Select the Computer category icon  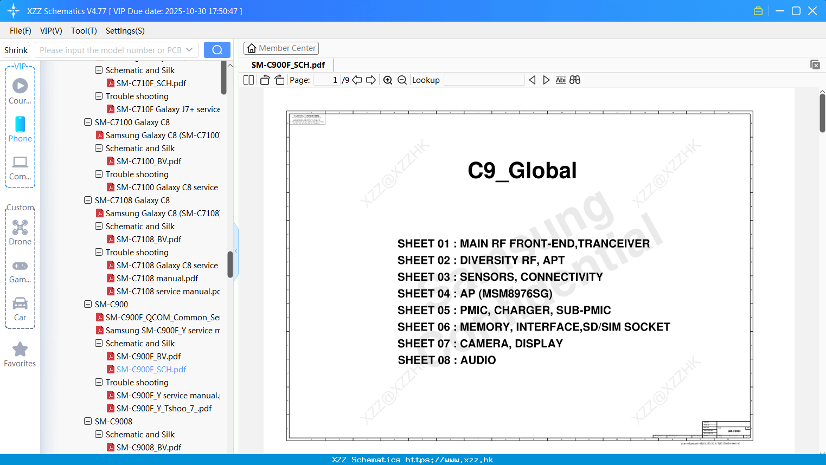[20, 167]
